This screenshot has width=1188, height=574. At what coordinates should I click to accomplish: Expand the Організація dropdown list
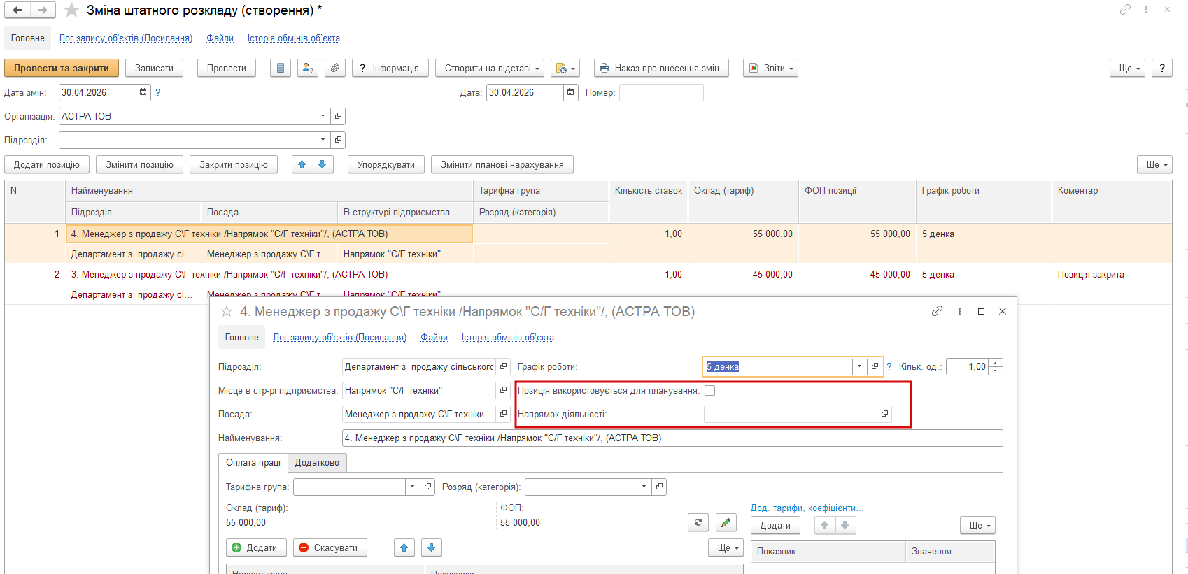point(323,116)
